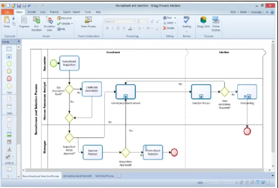Select the Intermediate Event circle in palette
The width and height of the screenshot is (279, 188).
[9, 71]
